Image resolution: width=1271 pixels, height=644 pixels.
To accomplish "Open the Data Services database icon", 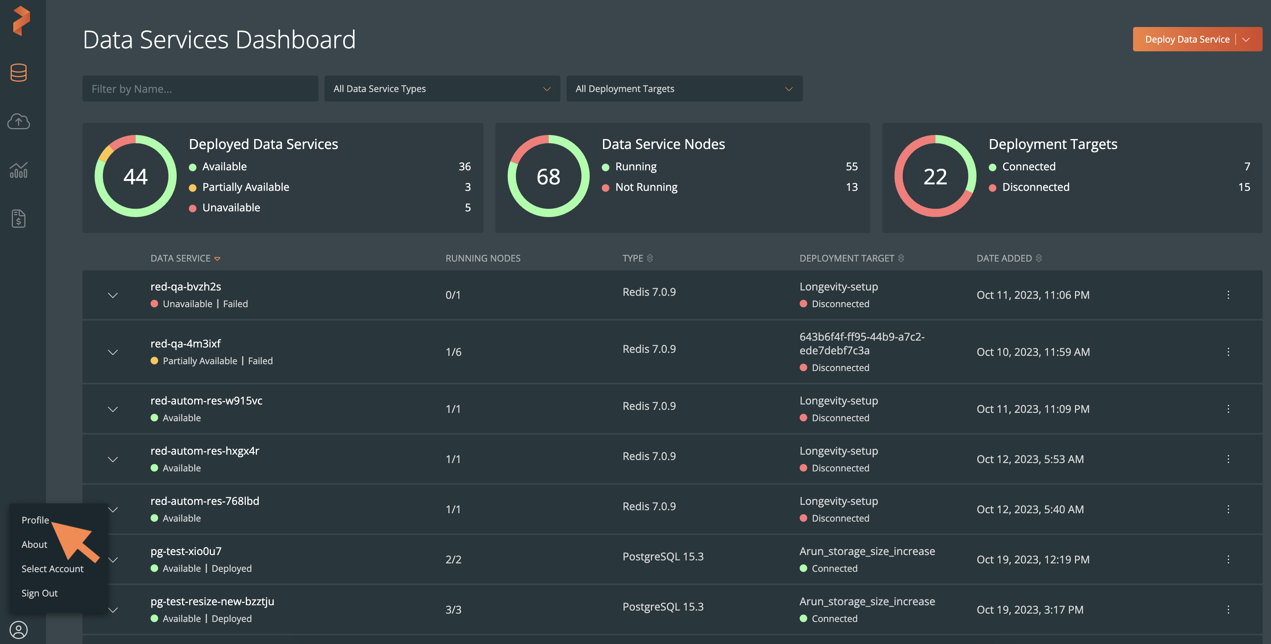I will 19,73.
